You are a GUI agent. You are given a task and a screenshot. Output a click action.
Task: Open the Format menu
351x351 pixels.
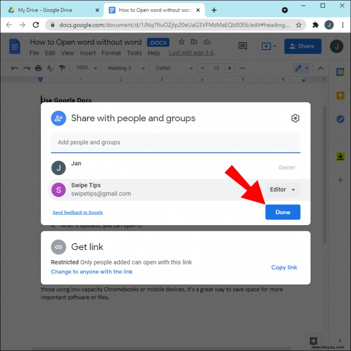pos(111,53)
